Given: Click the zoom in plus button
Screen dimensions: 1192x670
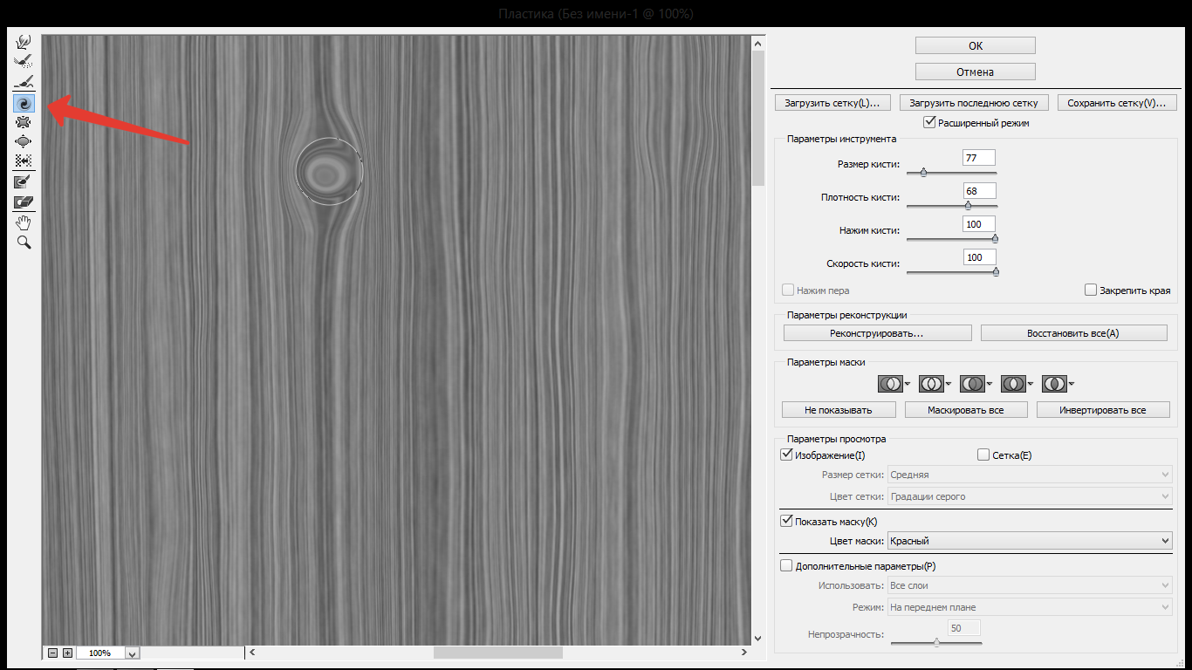Looking at the screenshot, I should 68,653.
